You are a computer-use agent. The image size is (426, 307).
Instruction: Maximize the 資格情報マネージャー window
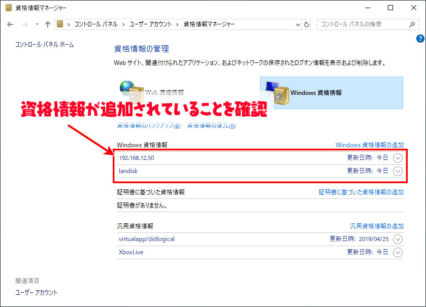tap(390, 8)
